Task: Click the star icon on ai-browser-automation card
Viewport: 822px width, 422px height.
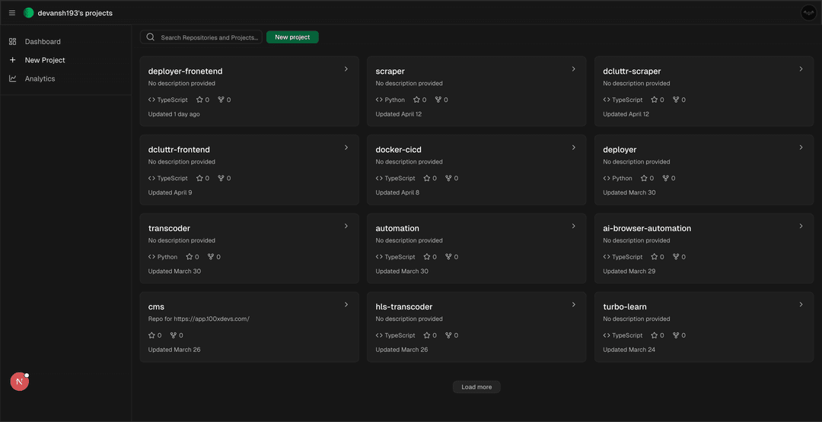Action: (x=655, y=256)
